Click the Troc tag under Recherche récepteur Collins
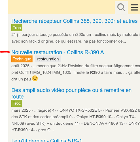140x142 pixels. (17, 28)
